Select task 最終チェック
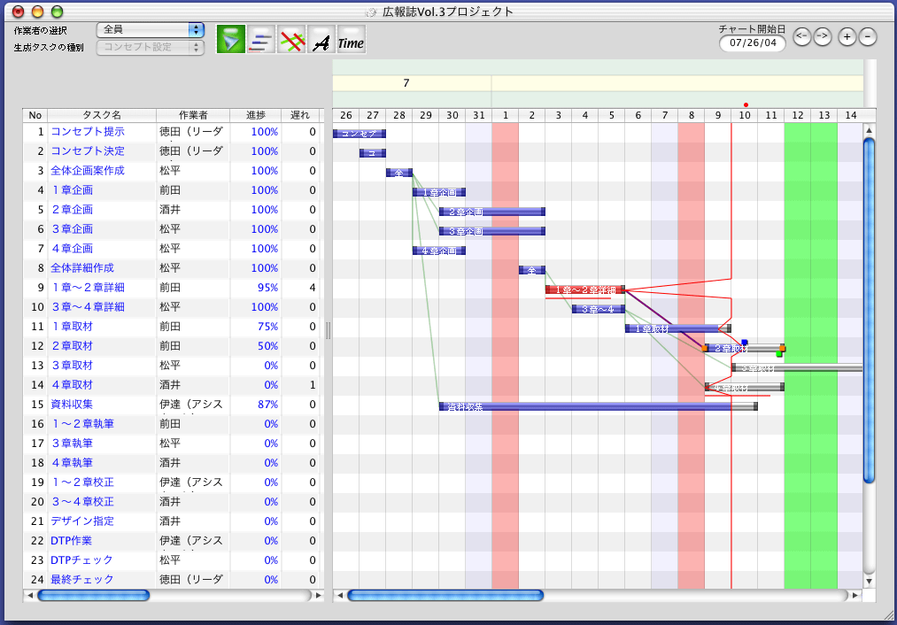 click(81, 579)
